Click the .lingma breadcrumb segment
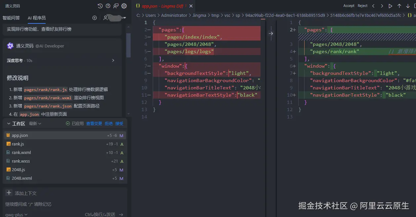Screen dimensions: 416x217 click(x=199, y=15)
